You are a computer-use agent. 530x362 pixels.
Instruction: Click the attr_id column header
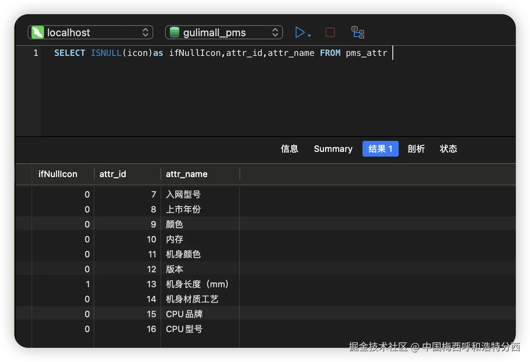point(127,174)
